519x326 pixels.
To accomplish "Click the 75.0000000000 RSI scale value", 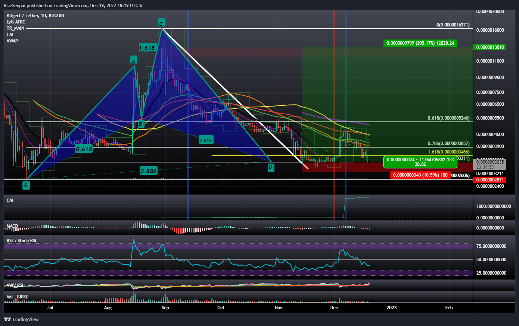I will pyautogui.click(x=491, y=246).
